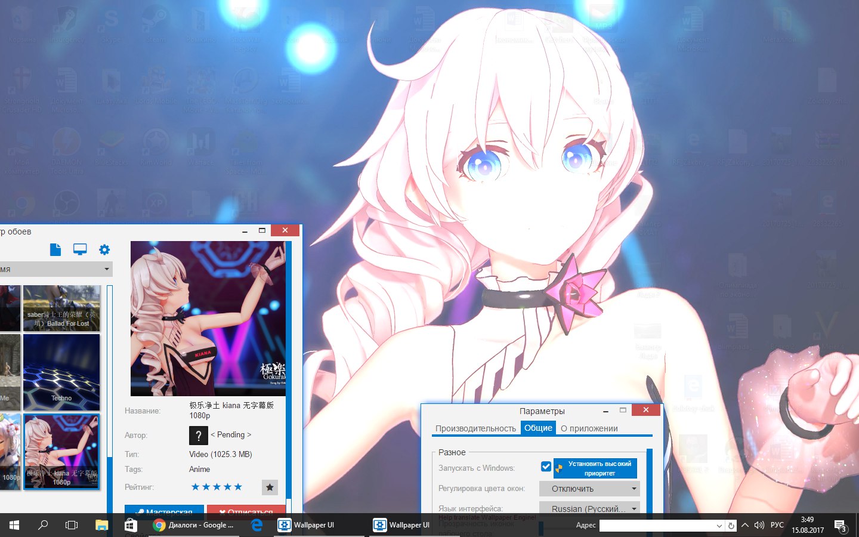This screenshot has height=537, width=859.
Task: Expand the 'Регулировка цвета окон' dropdown
Action: coord(589,489)
